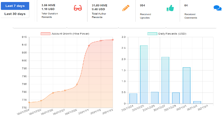Select the 2021/2/27 bar in Daily Rewards

click(x=165, y=80)
